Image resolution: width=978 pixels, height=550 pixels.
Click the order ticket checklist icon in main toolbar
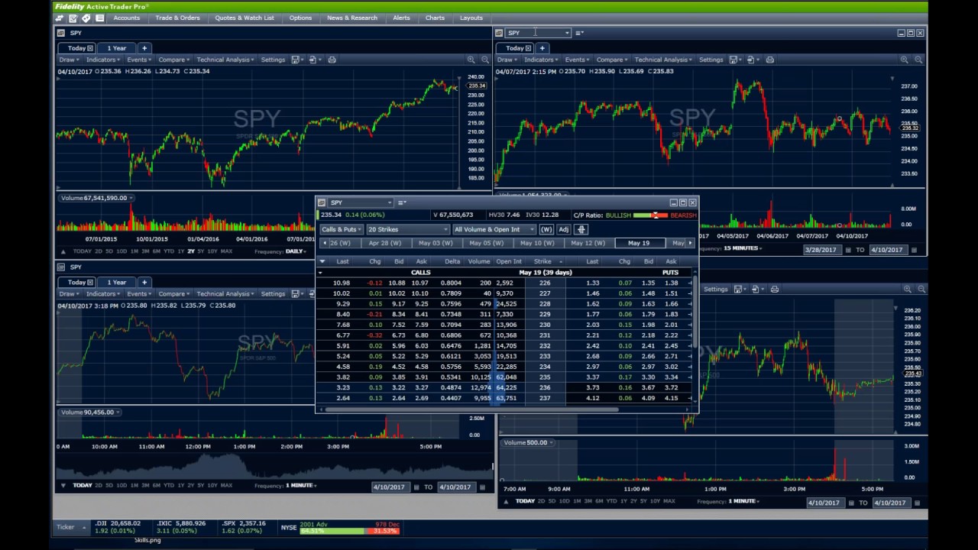(73, 18)
